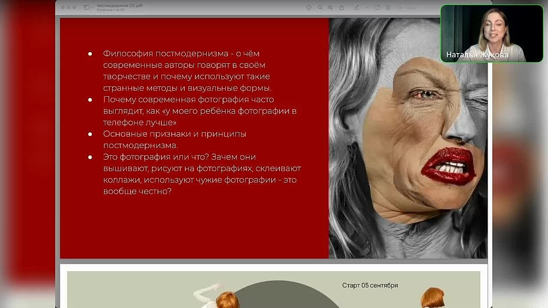This screenshot has width=548, height=308.
Task: Click the bullet "Это фотография или что?"
Action: (156, 157)
